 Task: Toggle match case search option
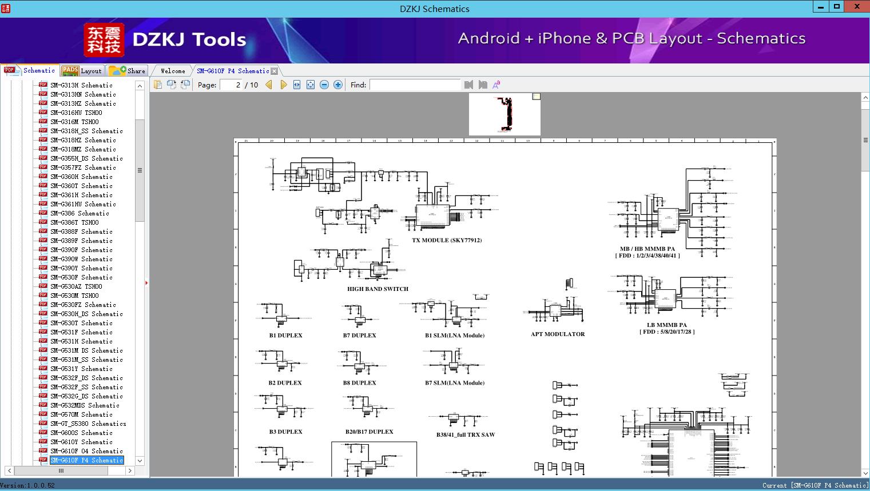[496, 85]
